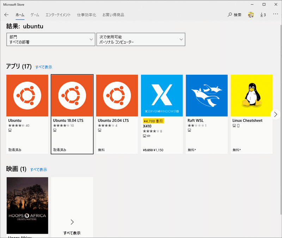Open the Linux Cheatsheet penguin tile
Image resolution: width=282 pixels, height=238 pixels.
pos(252,95)
